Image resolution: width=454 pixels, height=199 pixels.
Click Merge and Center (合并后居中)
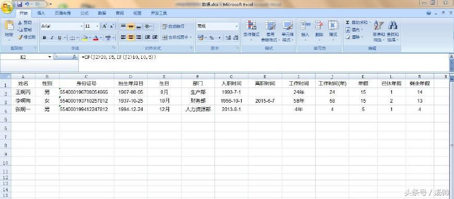[175, 38]
